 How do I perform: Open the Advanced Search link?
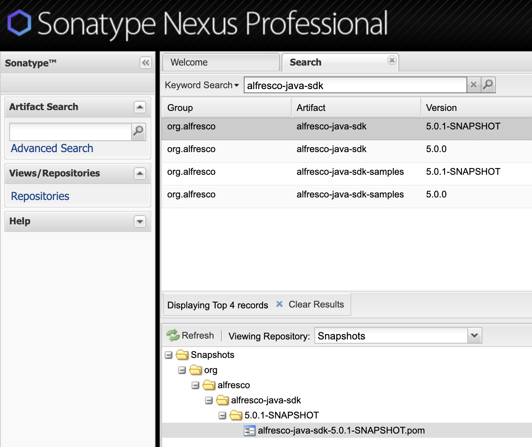[52, 148]
